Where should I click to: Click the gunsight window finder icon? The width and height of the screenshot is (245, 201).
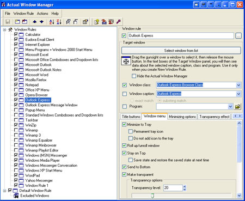tap(126, 61)
